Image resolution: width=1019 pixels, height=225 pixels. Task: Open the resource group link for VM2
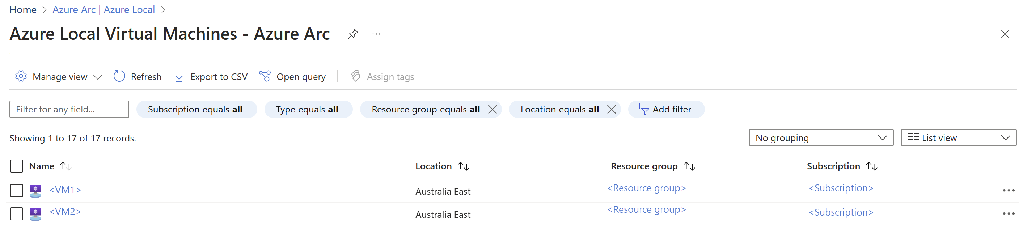point(646,209)
